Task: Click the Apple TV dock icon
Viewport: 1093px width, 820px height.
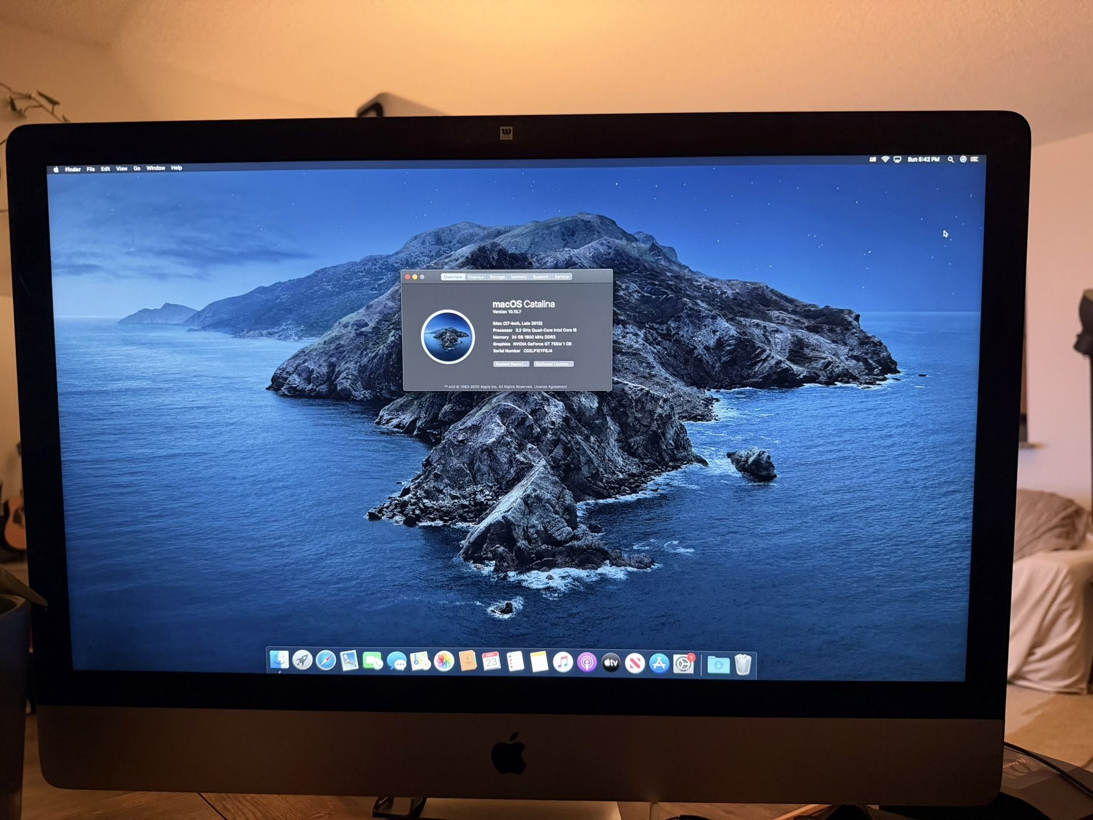Action: click(611, 663)
